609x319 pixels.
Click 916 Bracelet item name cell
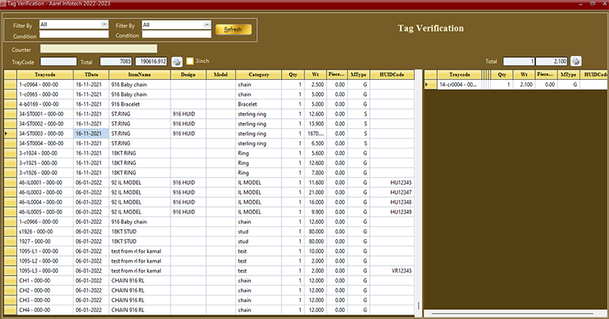click(x=140, y=104)
